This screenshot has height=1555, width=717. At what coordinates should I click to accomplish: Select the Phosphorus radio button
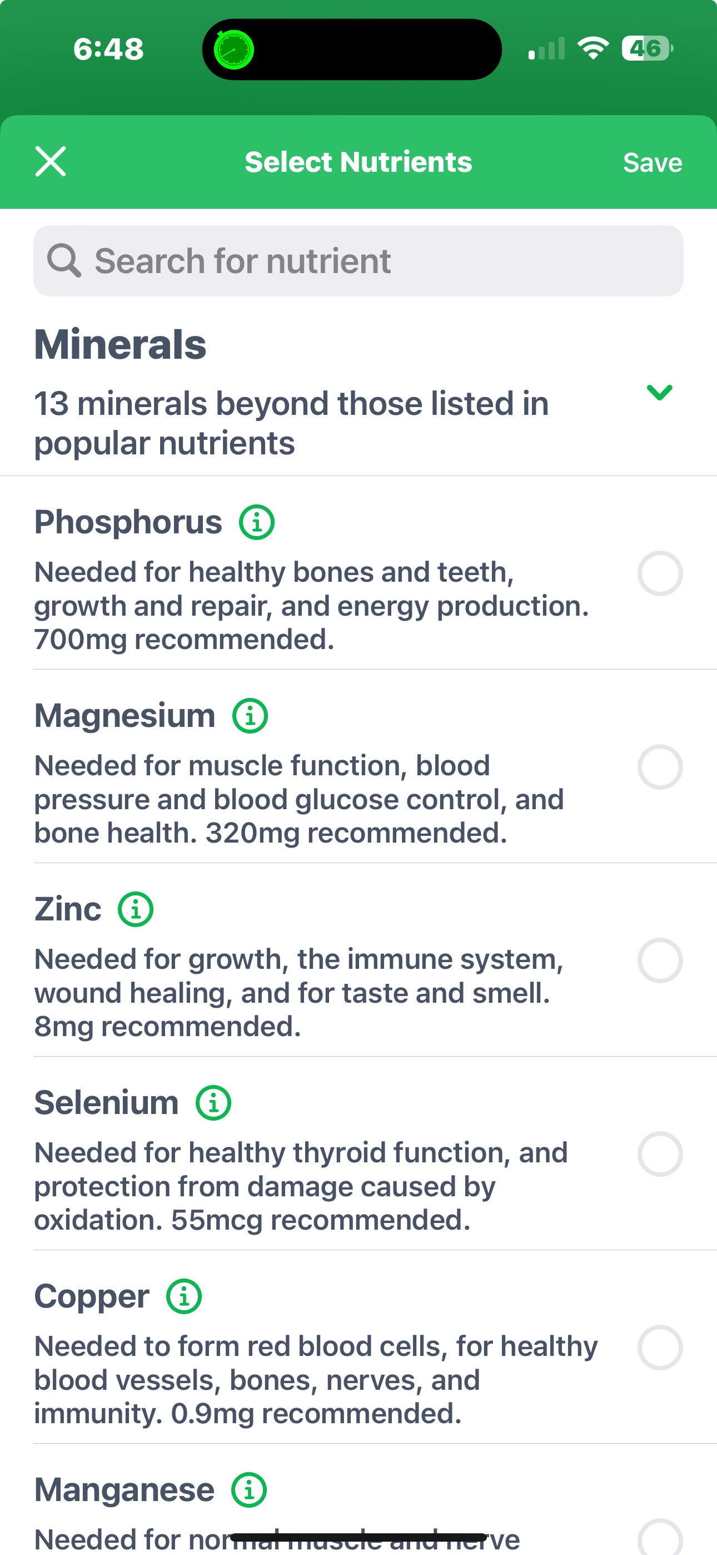tap(660, 573)
